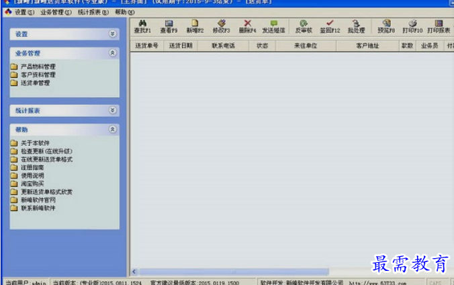Click the 修改F3 edit icon
454x285 pixels.
point(221,24)
